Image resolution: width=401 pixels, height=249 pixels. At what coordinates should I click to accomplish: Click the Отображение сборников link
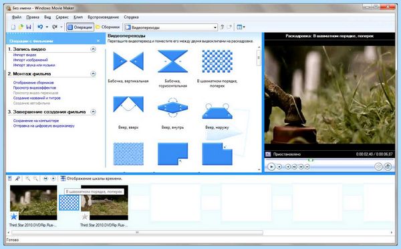33,83
